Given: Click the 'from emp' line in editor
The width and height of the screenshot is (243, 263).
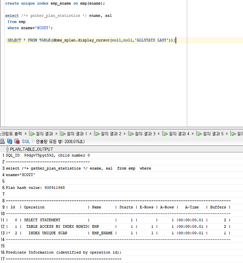Looking at the screenshot, I should coord(17,22).
